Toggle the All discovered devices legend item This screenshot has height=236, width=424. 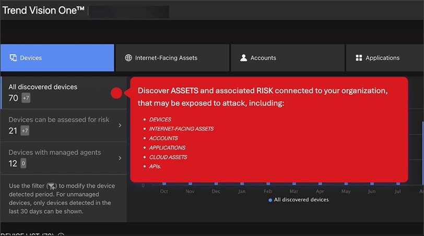[298, 200]
